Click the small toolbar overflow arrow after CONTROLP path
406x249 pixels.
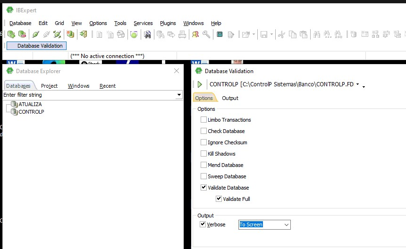click(x=364, y=87)
